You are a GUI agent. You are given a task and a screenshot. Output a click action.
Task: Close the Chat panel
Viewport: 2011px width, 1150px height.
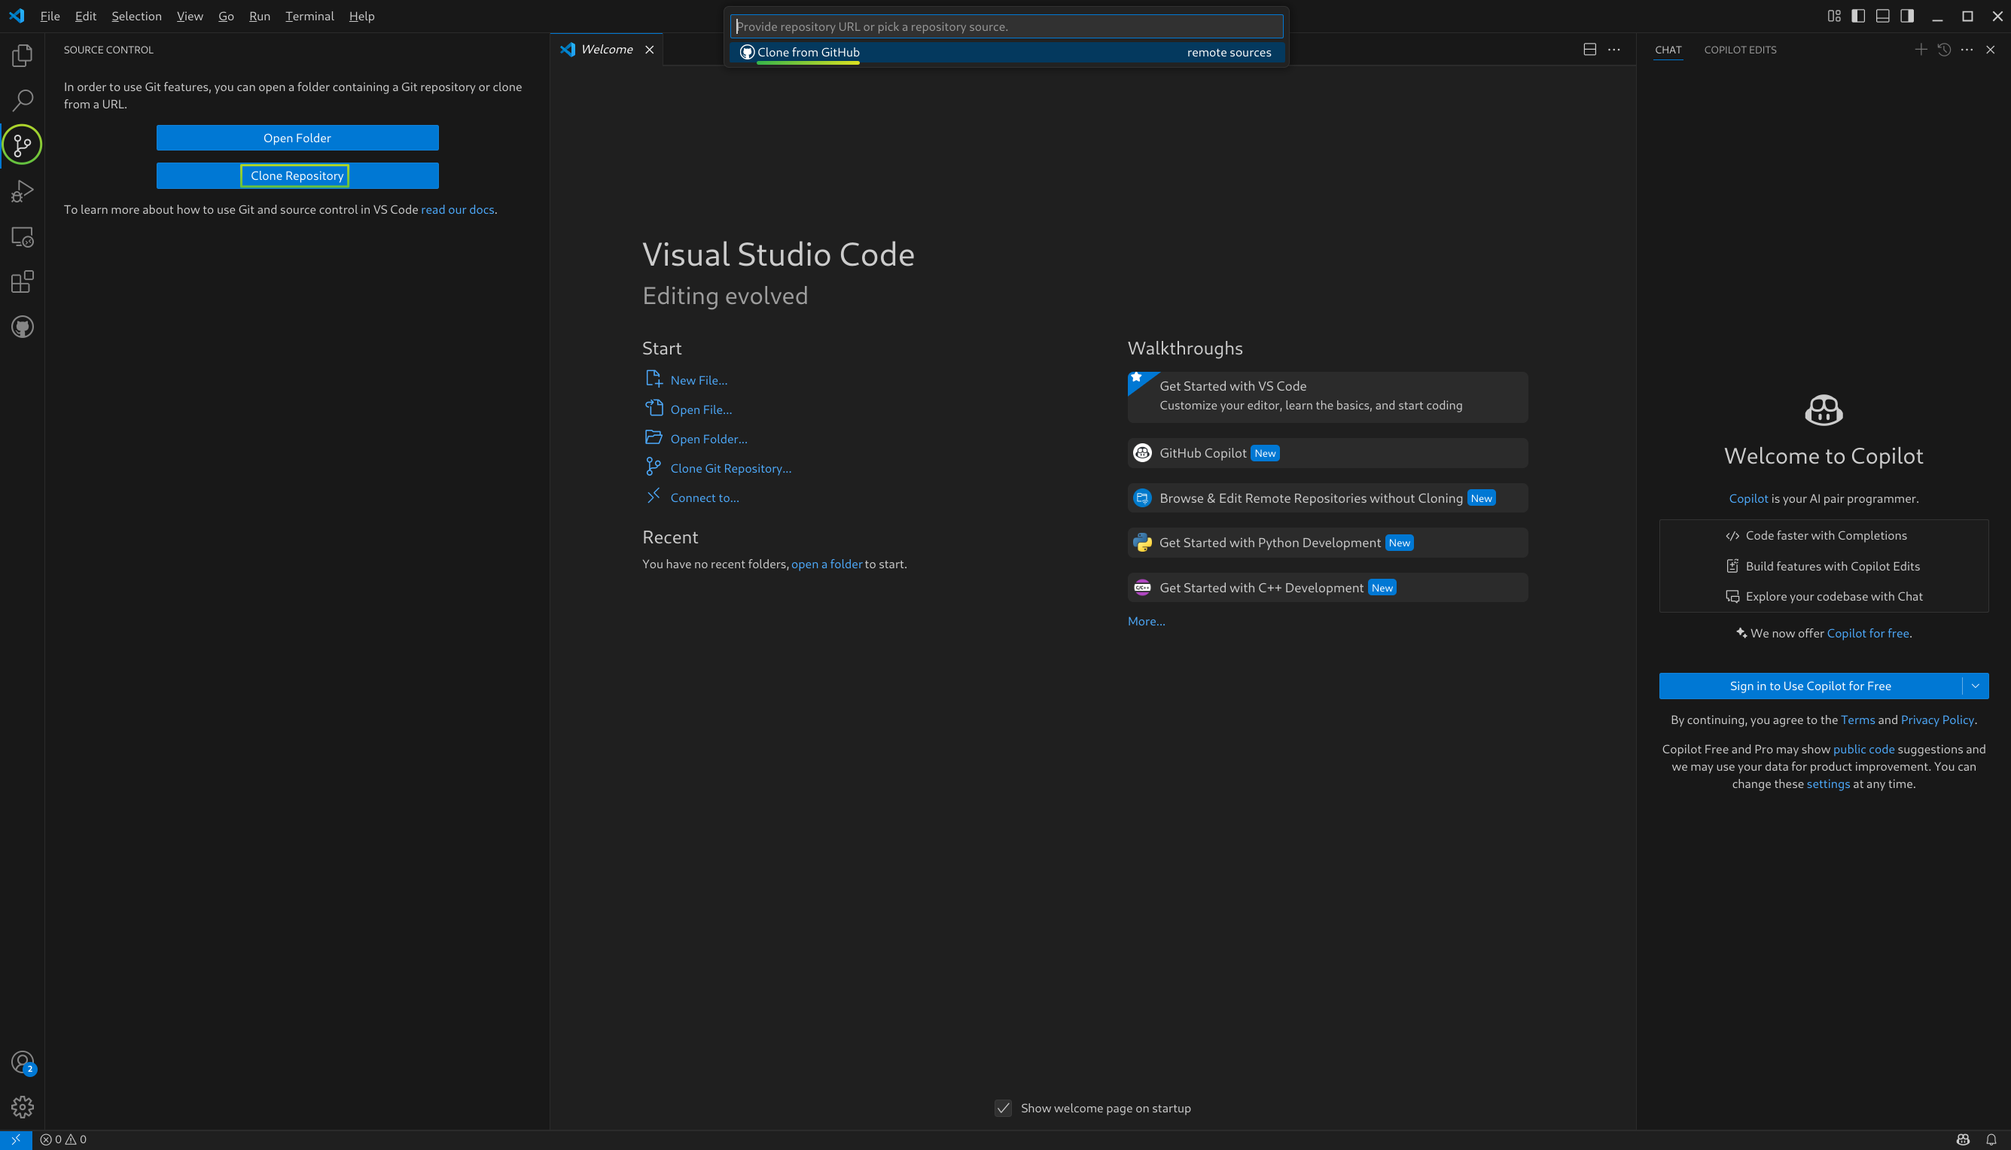tap(1991, 49)
